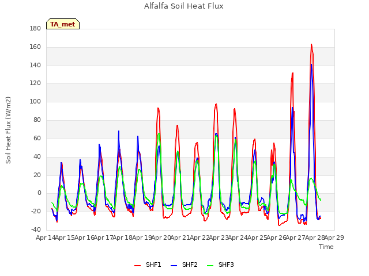The height and width of the screenshot is (276, 369).
Task: Click the y-axis label 20
Action: 37,175
